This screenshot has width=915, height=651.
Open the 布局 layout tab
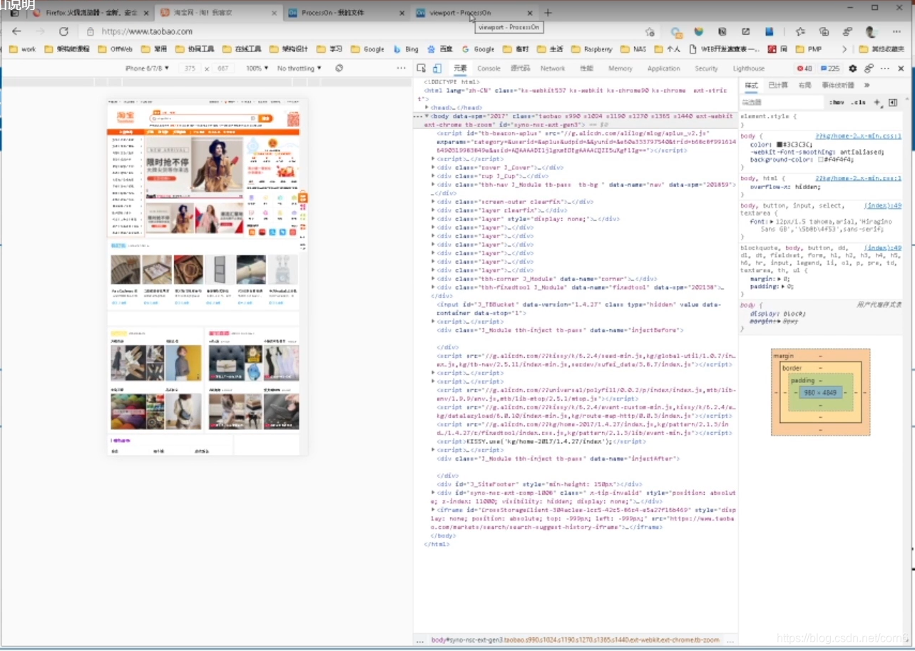pyautogui.click(x=804, y=85)
